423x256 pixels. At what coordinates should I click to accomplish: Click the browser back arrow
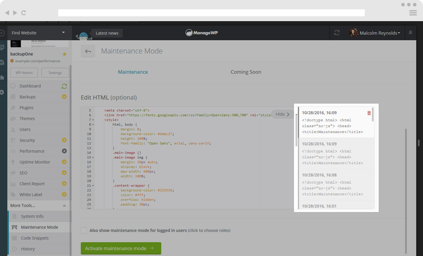point(7,13)
